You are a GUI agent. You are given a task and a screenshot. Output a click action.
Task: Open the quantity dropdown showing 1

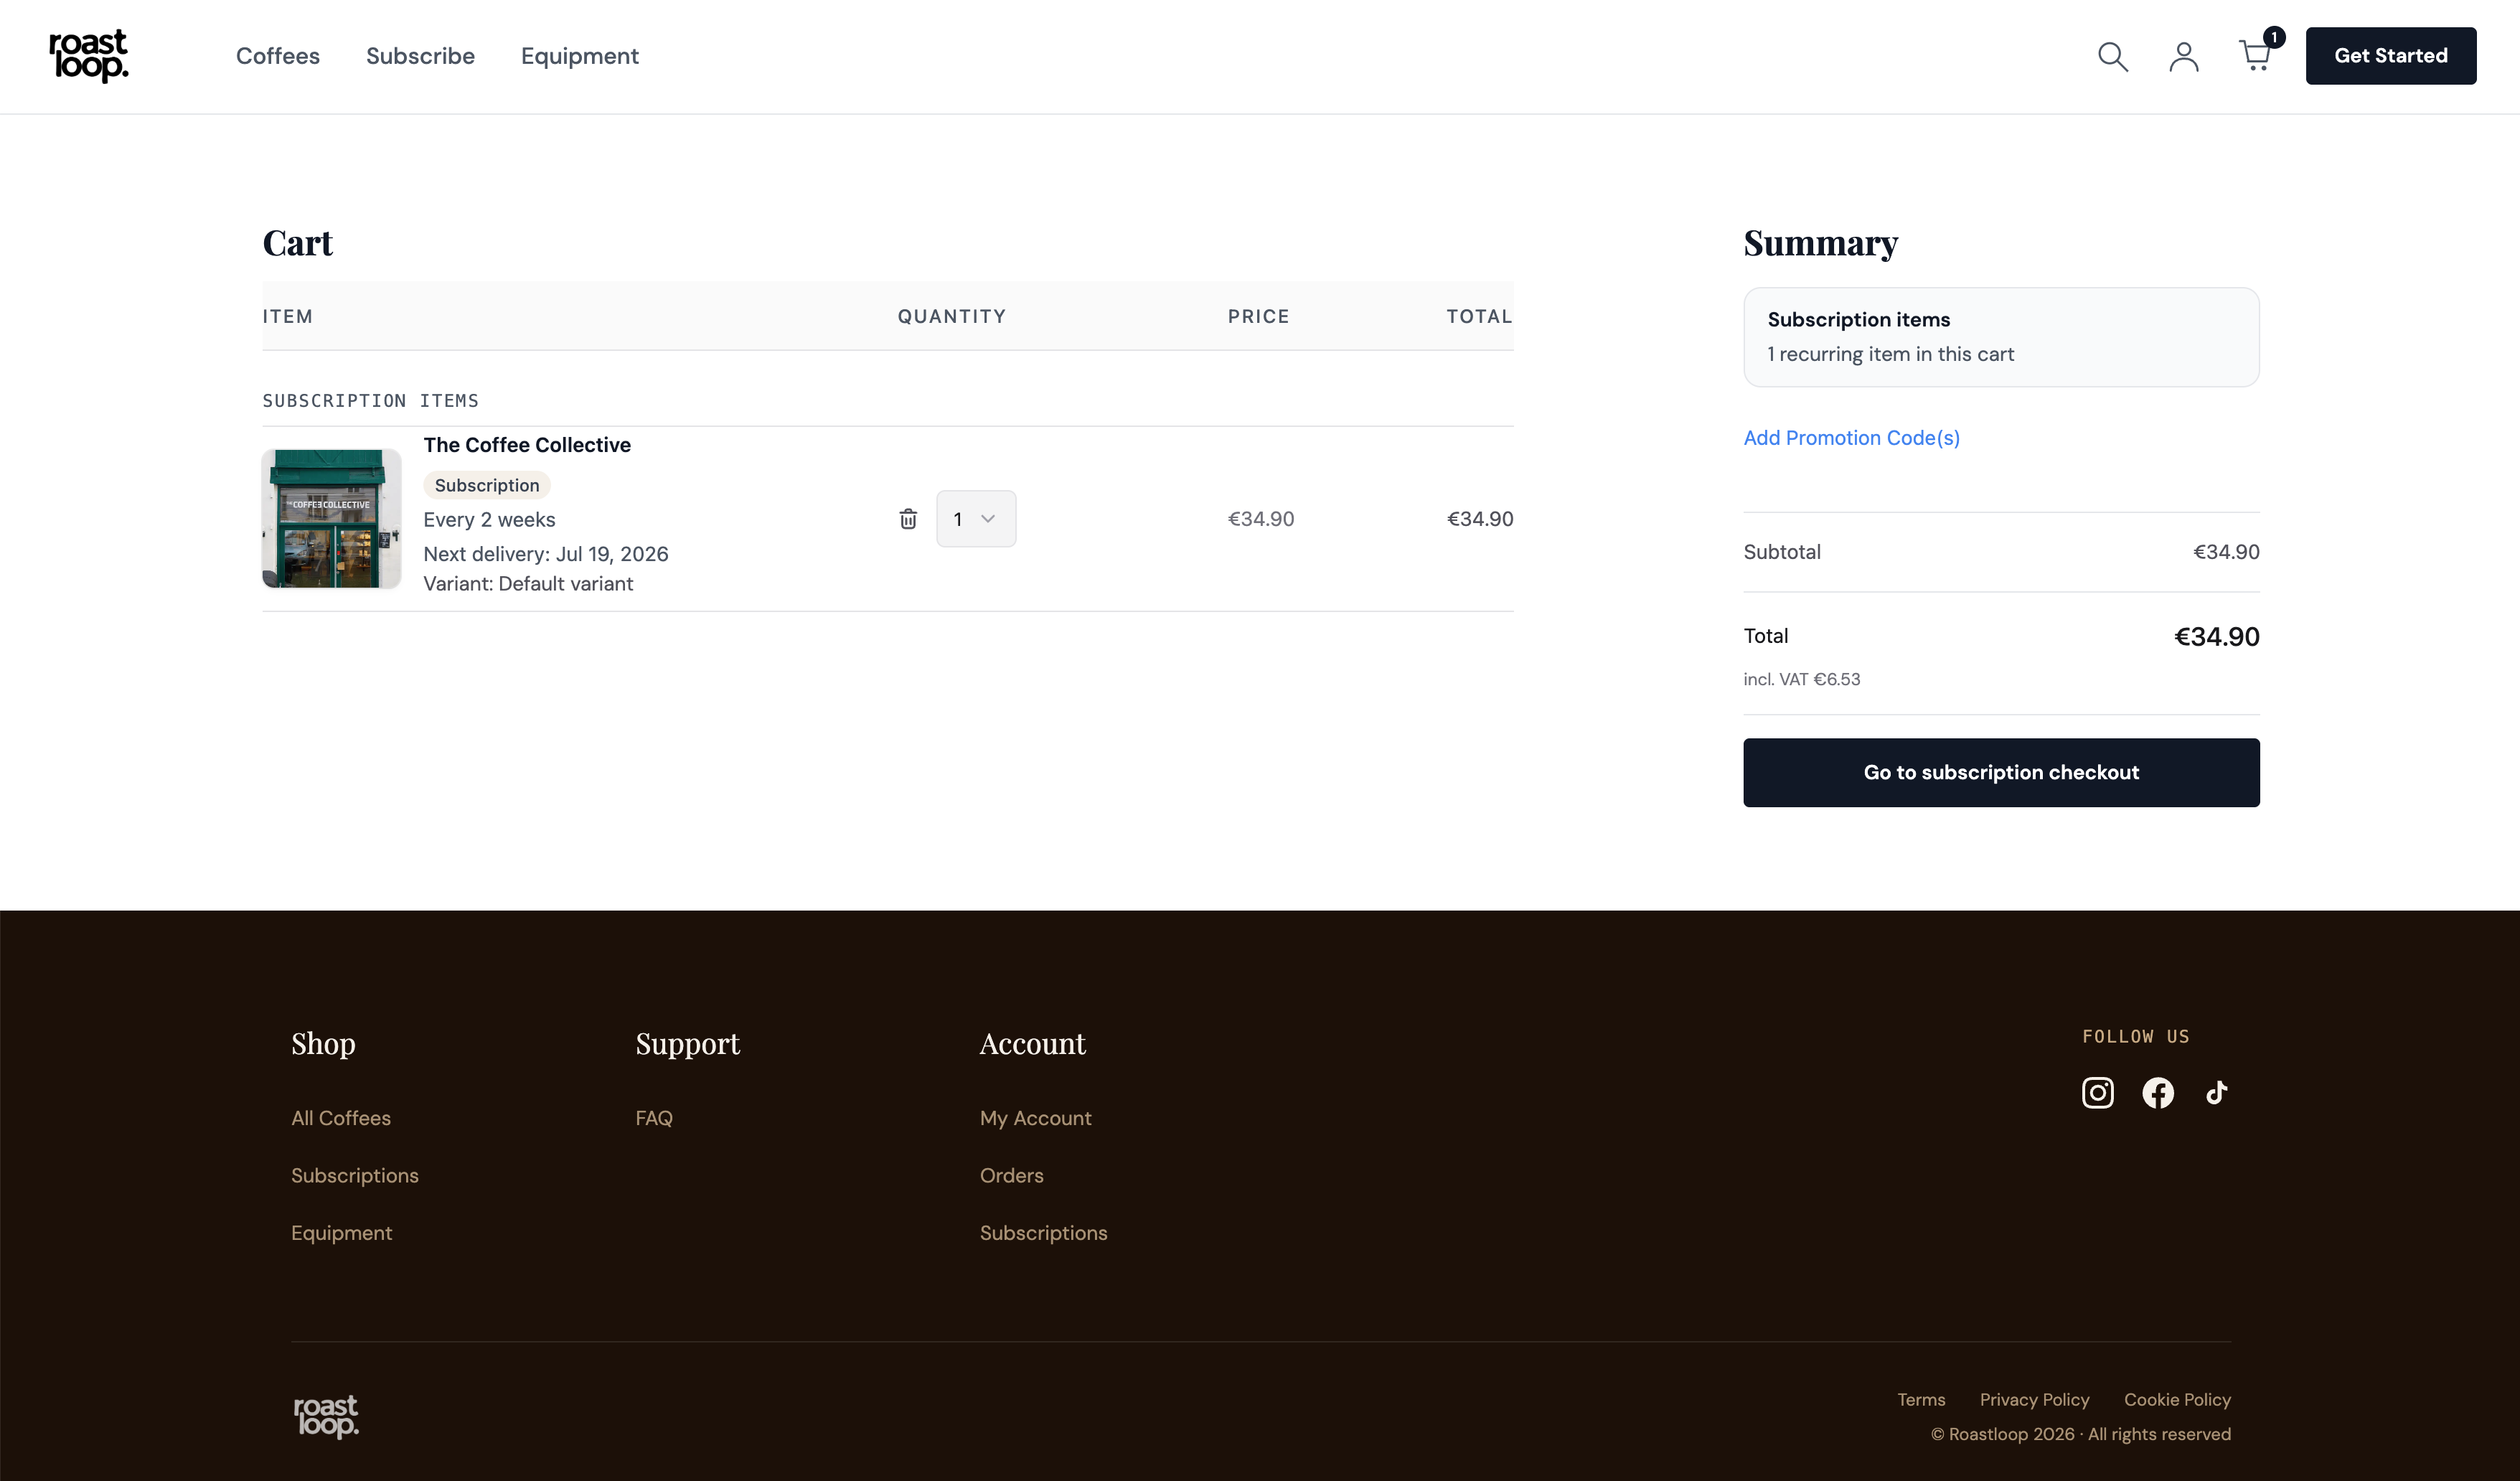tap(976, 519)
